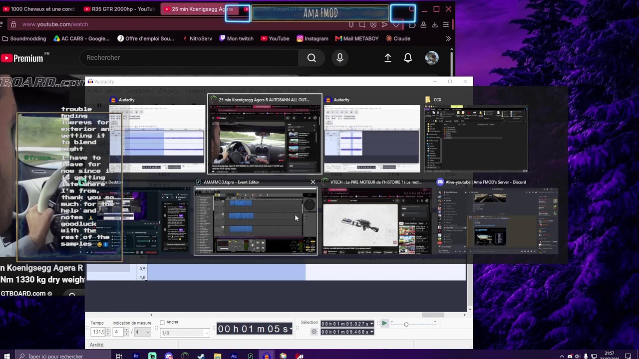
Task: Click the YouTube search magnifier icon
Action: tap(312, 58)
